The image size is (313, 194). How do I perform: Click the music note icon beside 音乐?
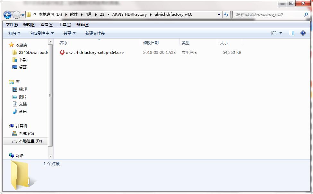[x=15, y=111]
